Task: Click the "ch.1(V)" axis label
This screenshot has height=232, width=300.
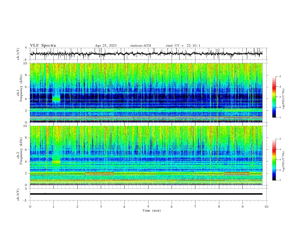Action: click(x=18, y=54)
